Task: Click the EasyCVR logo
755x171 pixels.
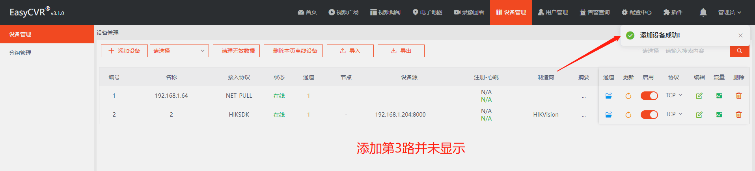Action: [37, 12]
